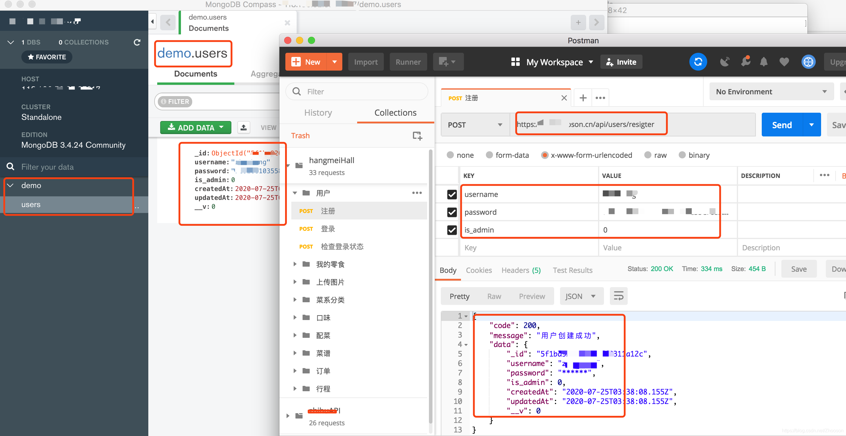
Task: Select the binary body type
Action: tap(682, 155)
